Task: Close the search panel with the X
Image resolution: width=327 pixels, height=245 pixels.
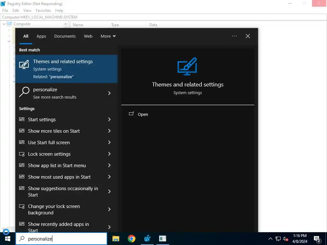Action: pos(248,36)
